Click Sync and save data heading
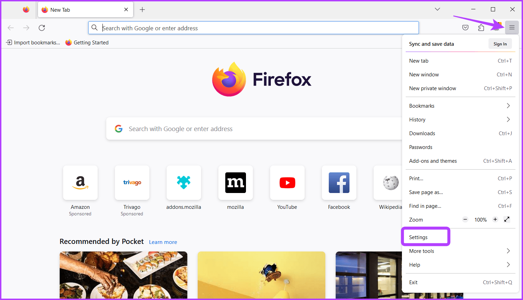This screenshot has height=300, width=523. pos(431,44)
